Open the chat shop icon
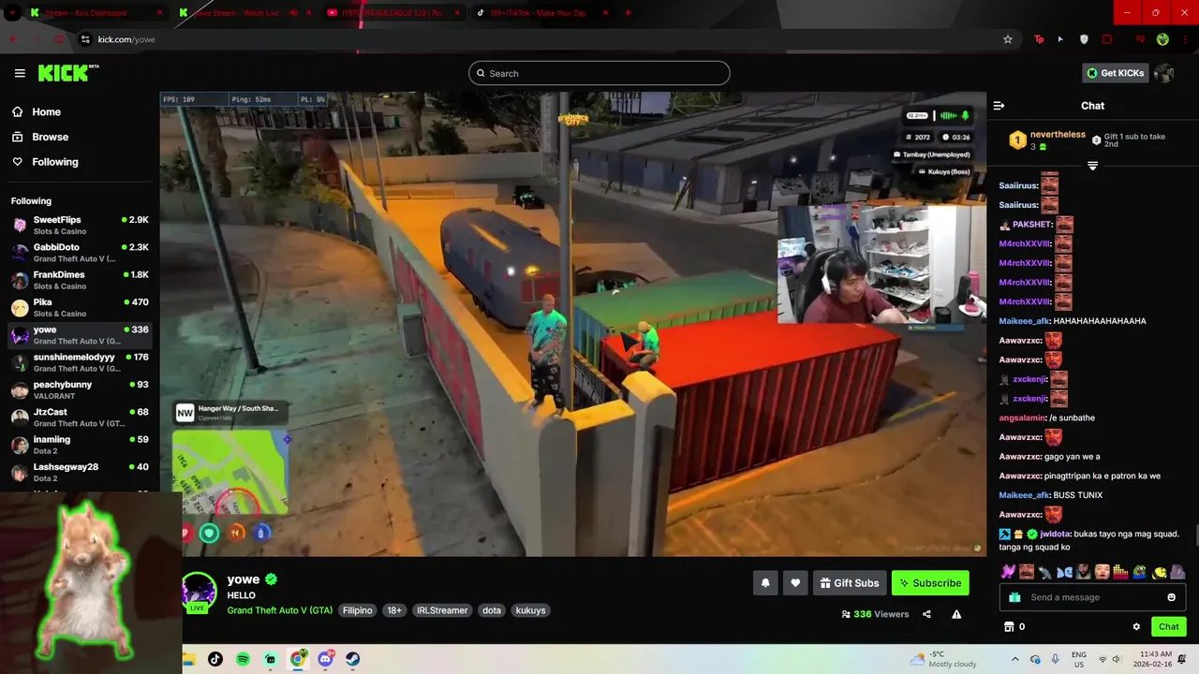 pyautogui.click(x=1009, y=626)
